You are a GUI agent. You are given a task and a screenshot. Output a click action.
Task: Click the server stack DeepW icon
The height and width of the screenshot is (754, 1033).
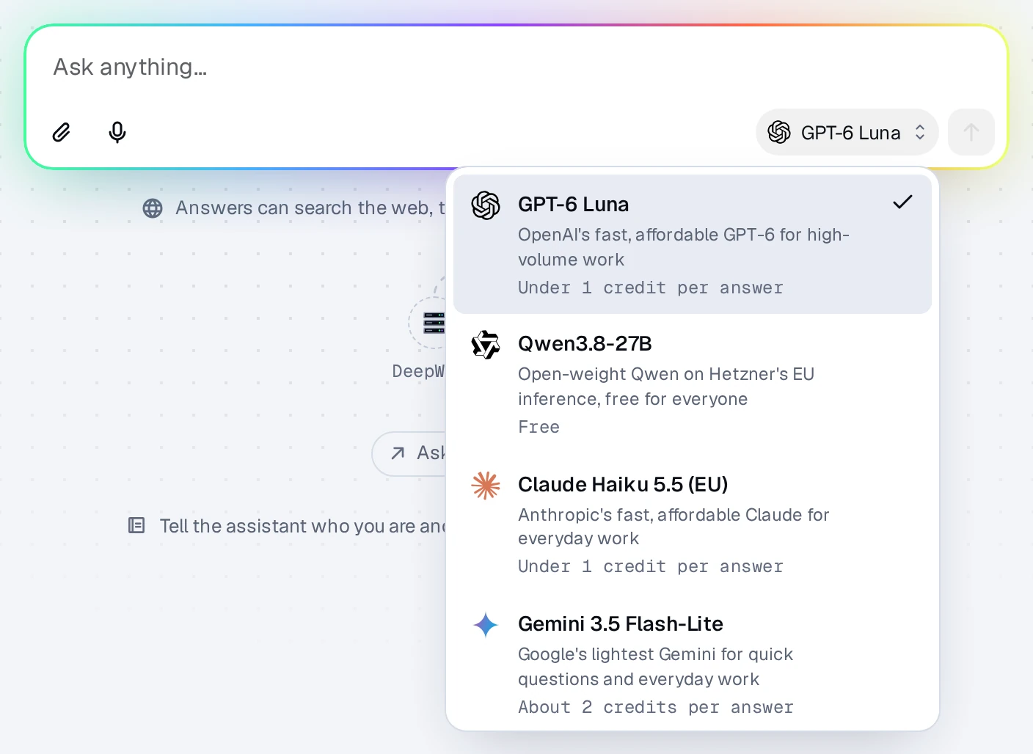434,323
